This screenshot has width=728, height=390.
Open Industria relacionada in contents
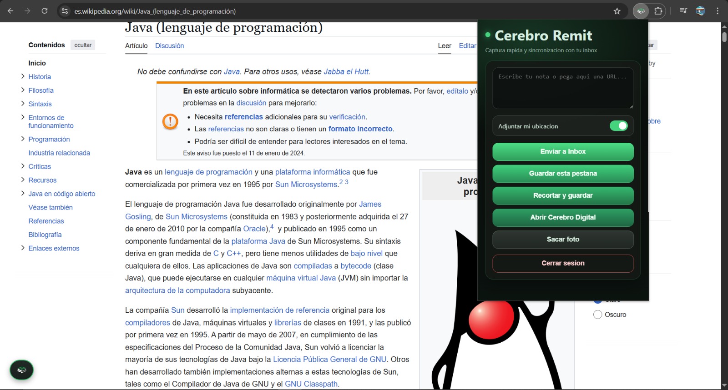point(59,153)
